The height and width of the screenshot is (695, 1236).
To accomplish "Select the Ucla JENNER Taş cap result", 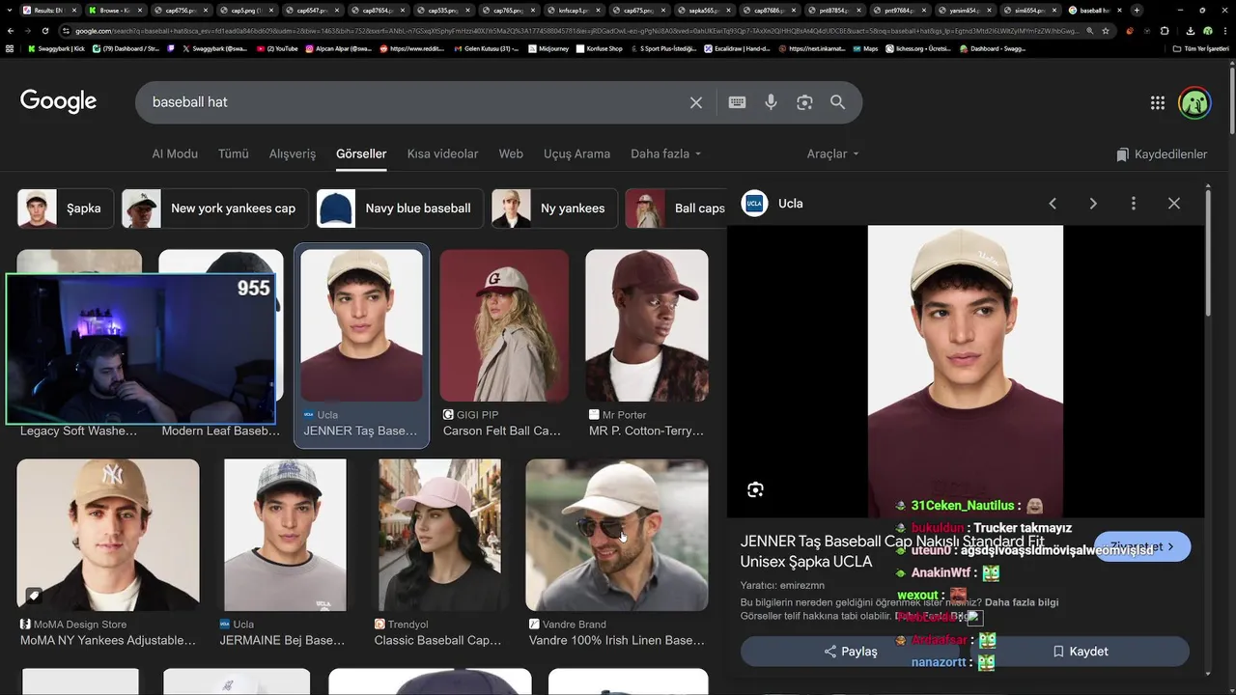I will pyautogui.click(x=361, y=345).
